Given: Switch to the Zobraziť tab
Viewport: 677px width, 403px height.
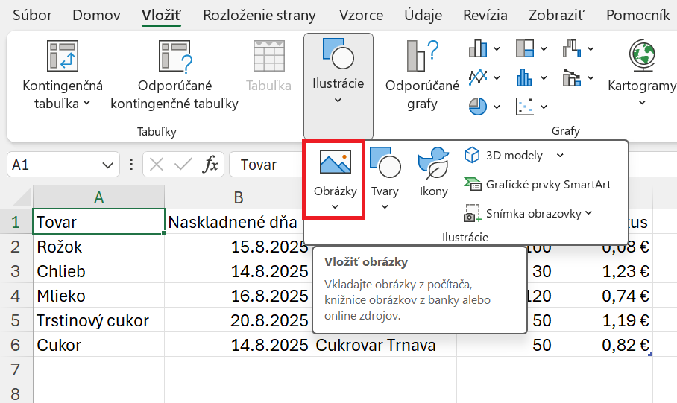Looking at the screenshot, I should pos(556,16).
